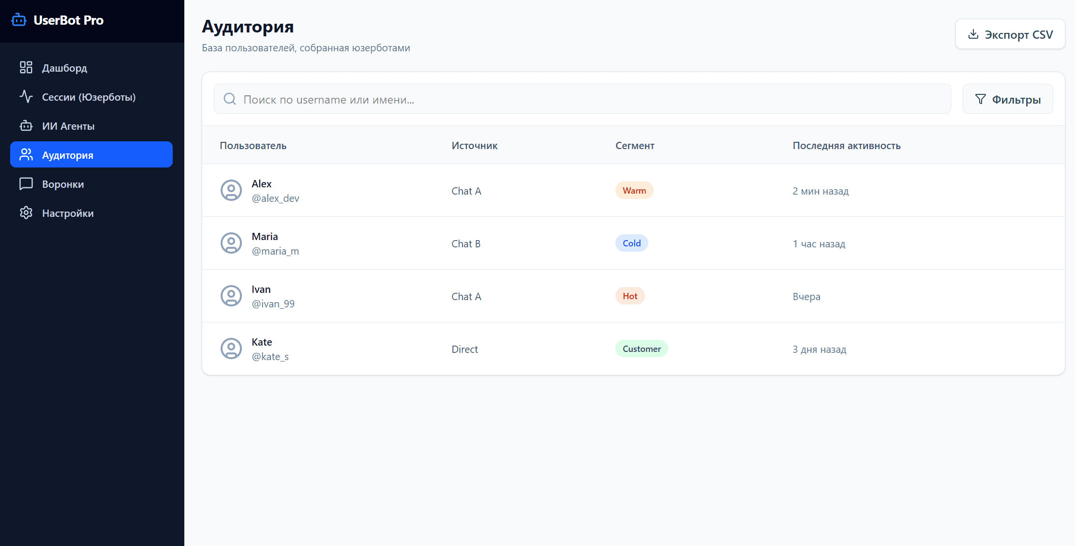Image resolution: width=1075 pixels, height=546 pixels.
Task: Click the Warm segment badge
Action: coord(634,190)
